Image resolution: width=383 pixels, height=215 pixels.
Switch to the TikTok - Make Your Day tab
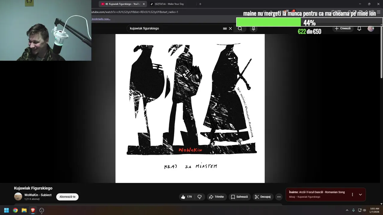(170, 4)
